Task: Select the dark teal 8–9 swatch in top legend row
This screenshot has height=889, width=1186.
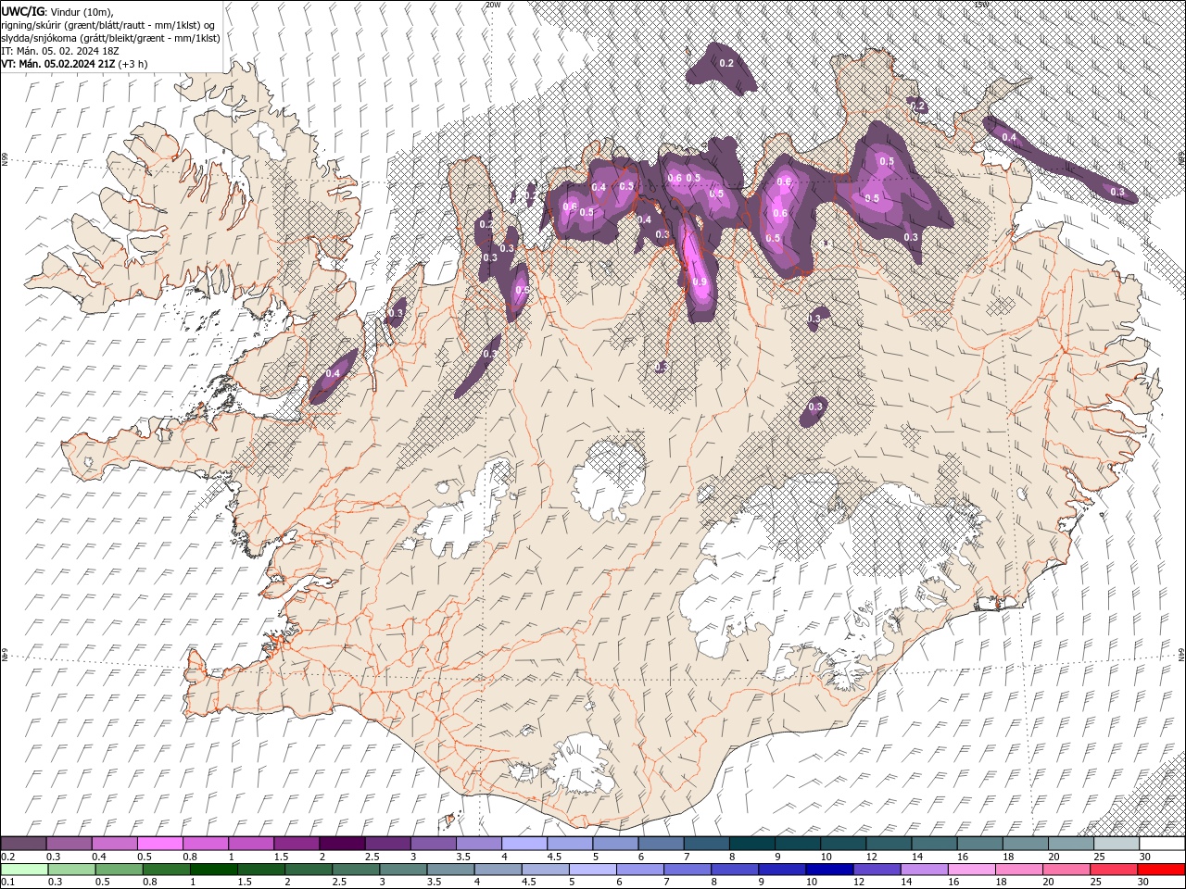Action: pyautogui.click(x=752, y=844)
